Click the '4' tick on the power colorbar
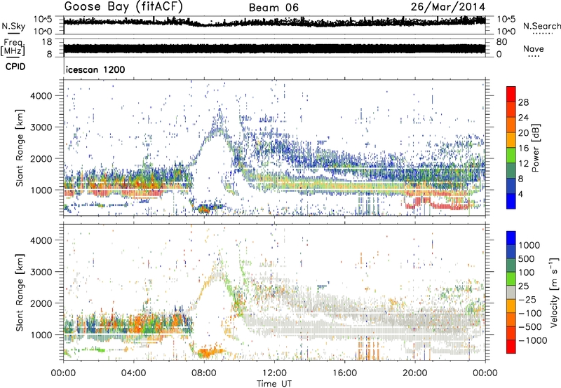Image resolution: width=561 pixels, height=388 pixels. pos(520,194)
